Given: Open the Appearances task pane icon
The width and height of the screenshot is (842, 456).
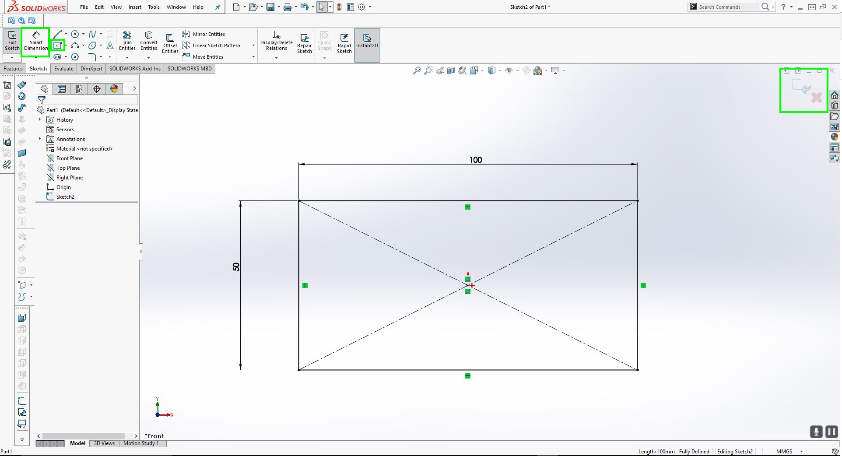Looking at the screenshot, I should (835, 137).
